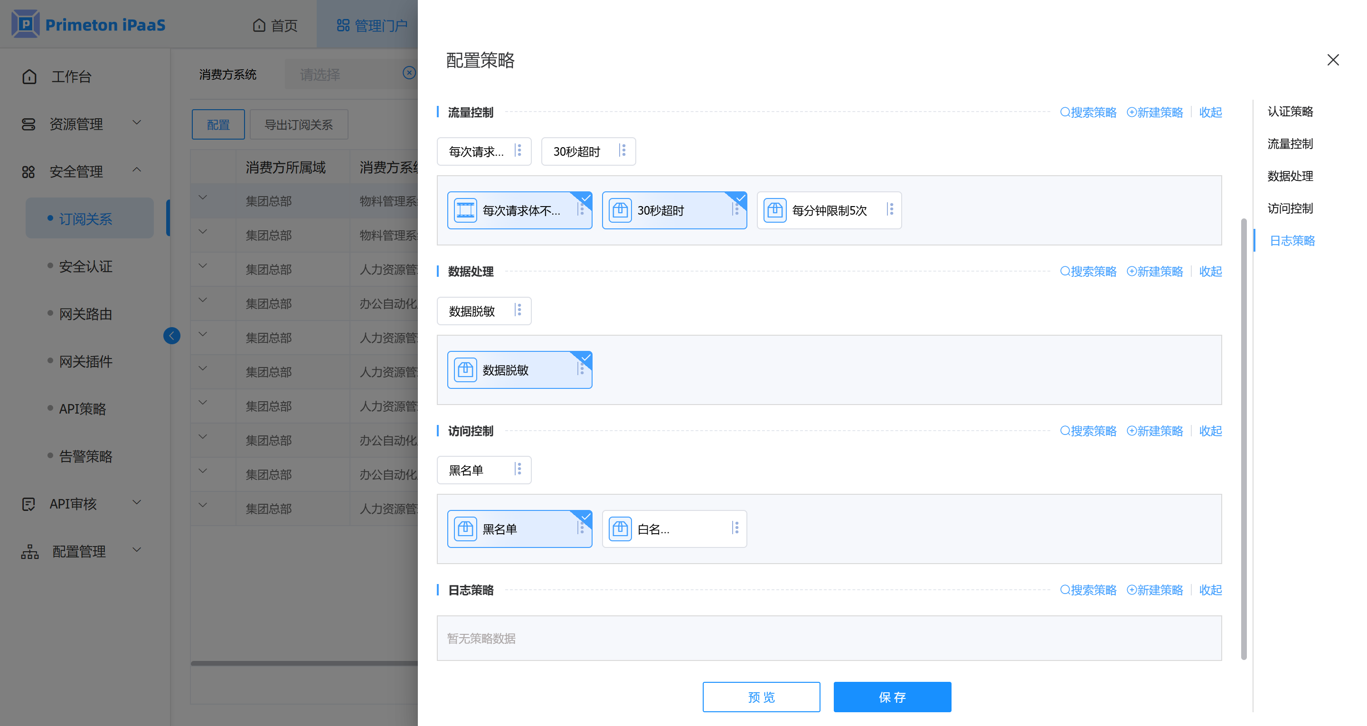Open the 安全认证 menu item

[85, 266]
